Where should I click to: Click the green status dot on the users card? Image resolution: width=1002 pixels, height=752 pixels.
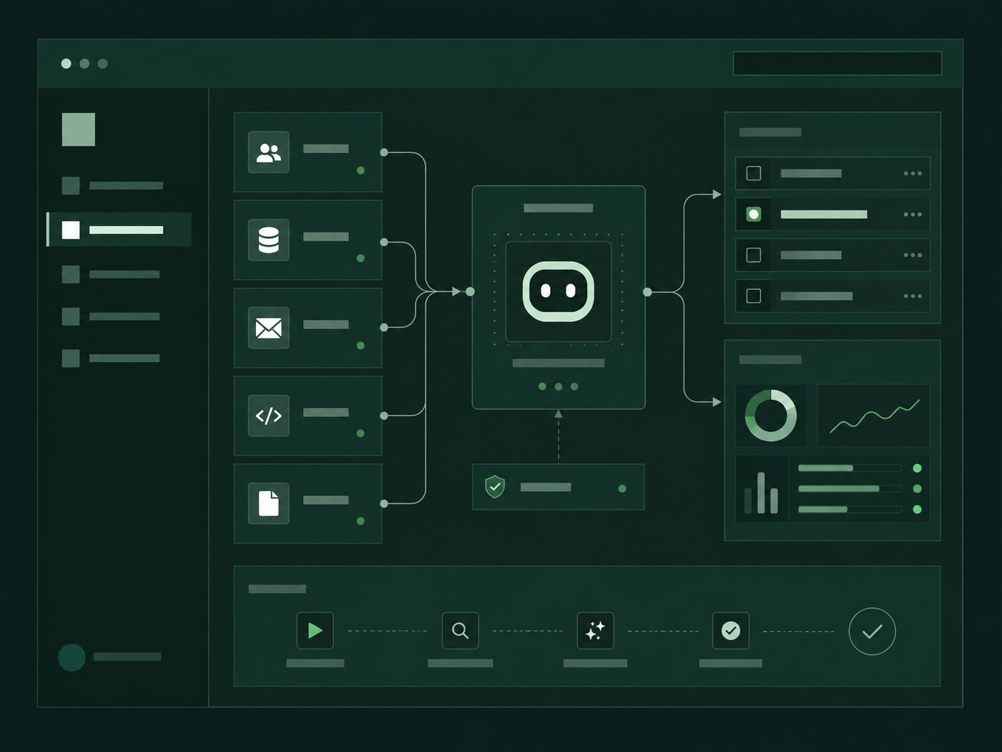coord(361,170)
